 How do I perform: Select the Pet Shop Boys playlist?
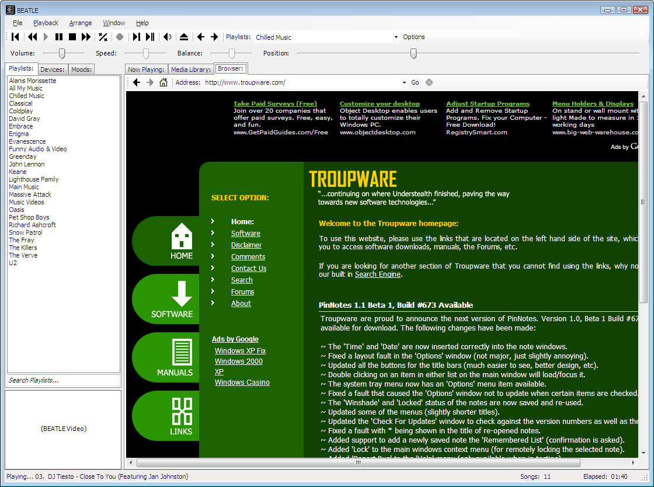29,217
